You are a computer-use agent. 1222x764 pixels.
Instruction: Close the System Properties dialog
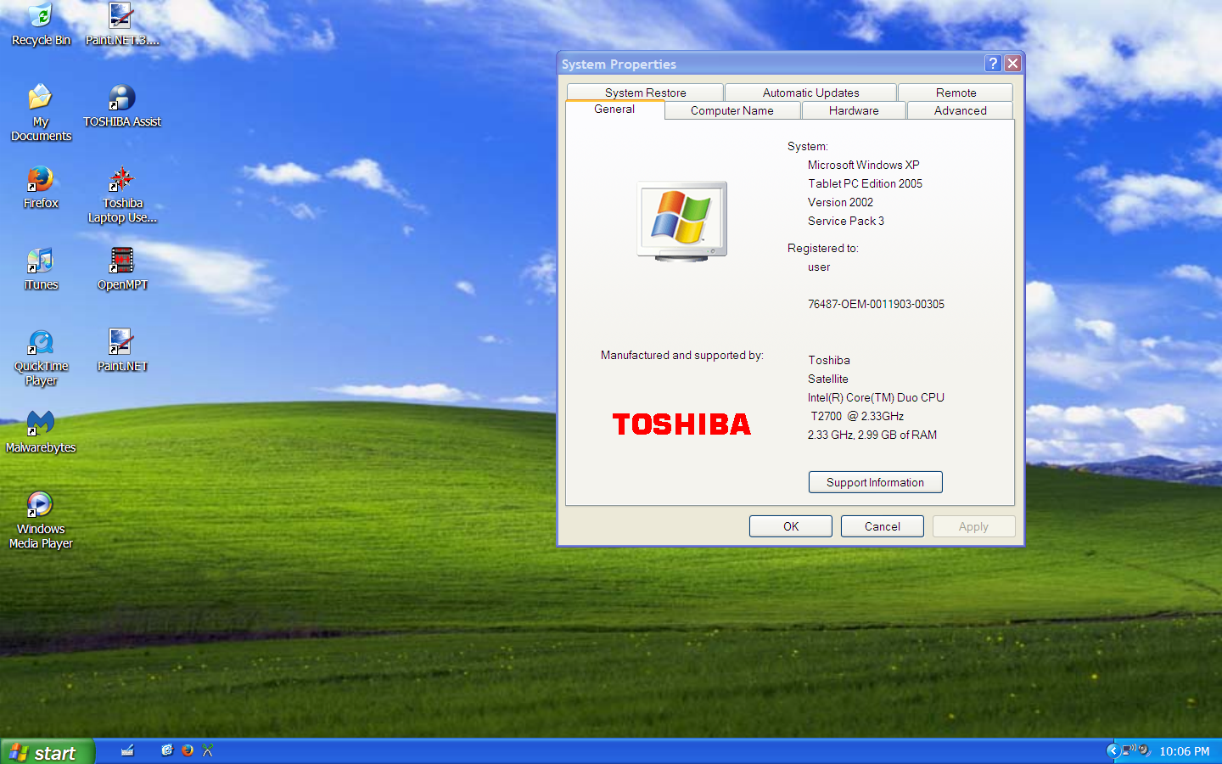tap(1012, 64)
